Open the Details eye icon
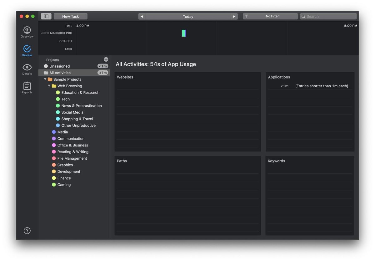The image size is (375, 261). point(27,67)
